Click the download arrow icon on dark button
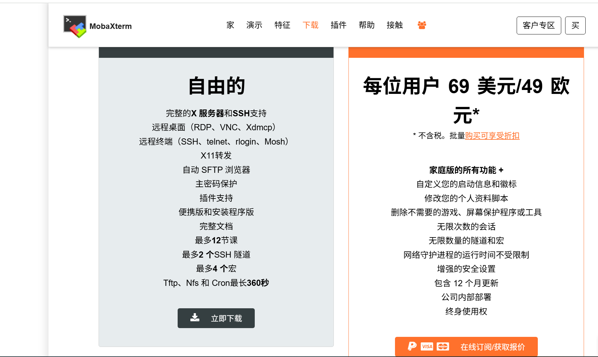Screen dimensions: 598x357 pos(195,318)
